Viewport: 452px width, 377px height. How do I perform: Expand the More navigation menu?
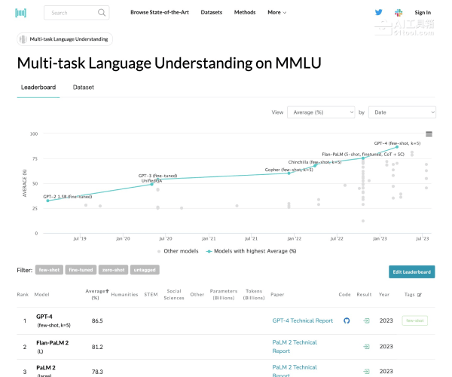(276, 13)
